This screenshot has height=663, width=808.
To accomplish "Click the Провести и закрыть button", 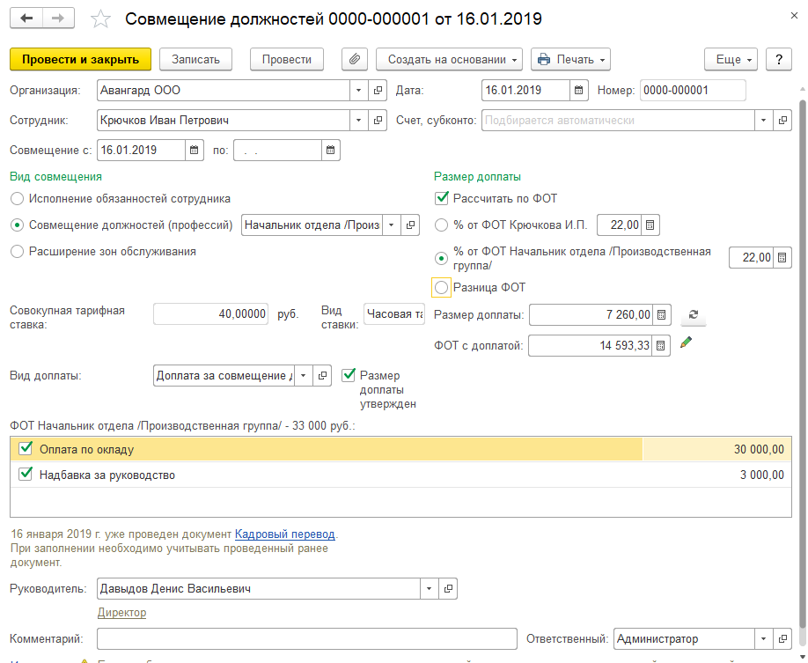I will (81, 59).
